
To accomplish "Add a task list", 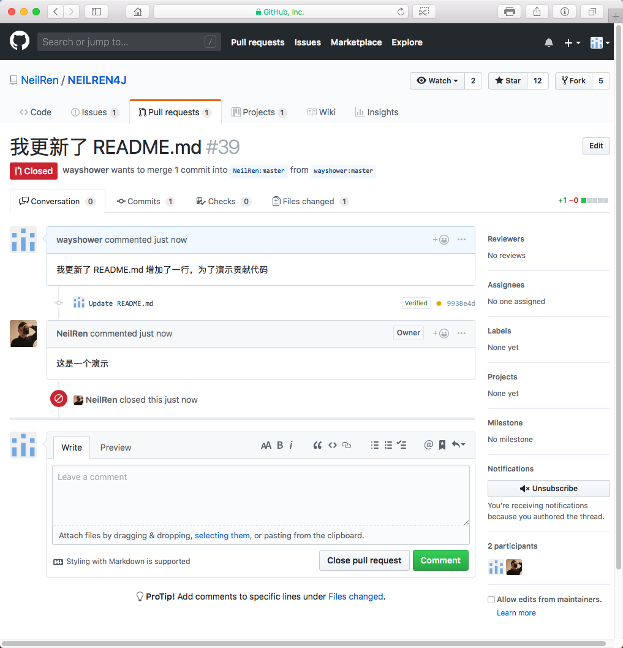I will coord(402,445).
